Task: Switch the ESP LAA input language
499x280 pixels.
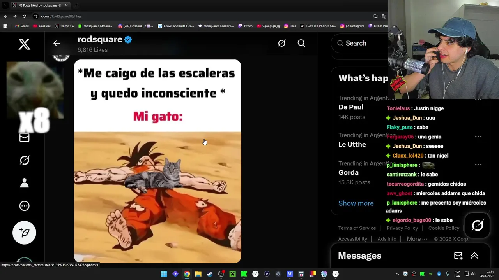Action: (457, 274)
